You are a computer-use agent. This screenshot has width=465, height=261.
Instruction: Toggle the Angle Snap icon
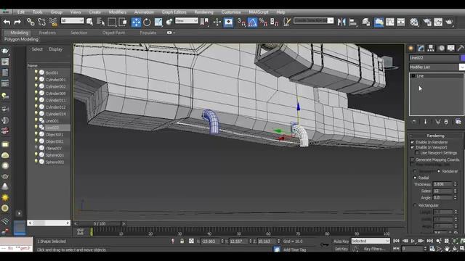tap(252, 22)
